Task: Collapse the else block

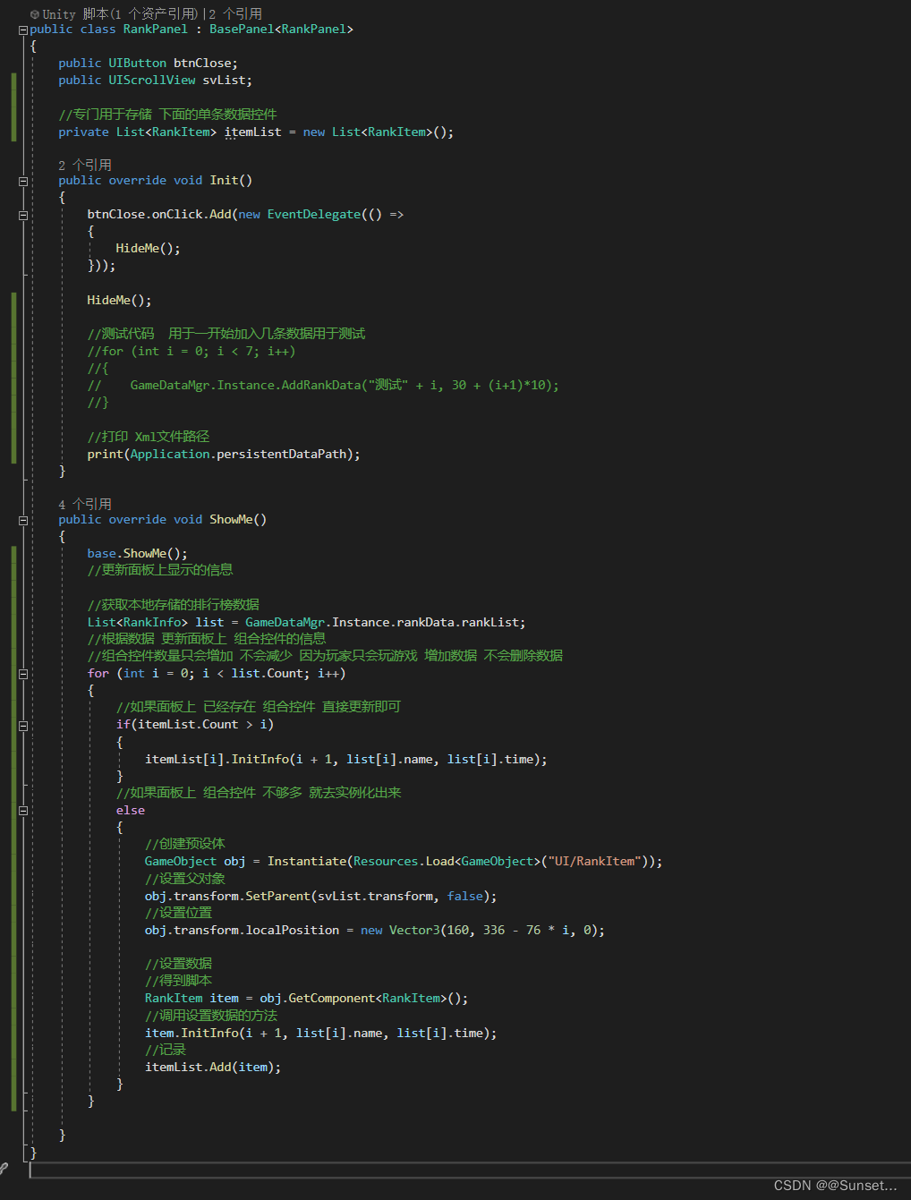Action: point(22,811)
